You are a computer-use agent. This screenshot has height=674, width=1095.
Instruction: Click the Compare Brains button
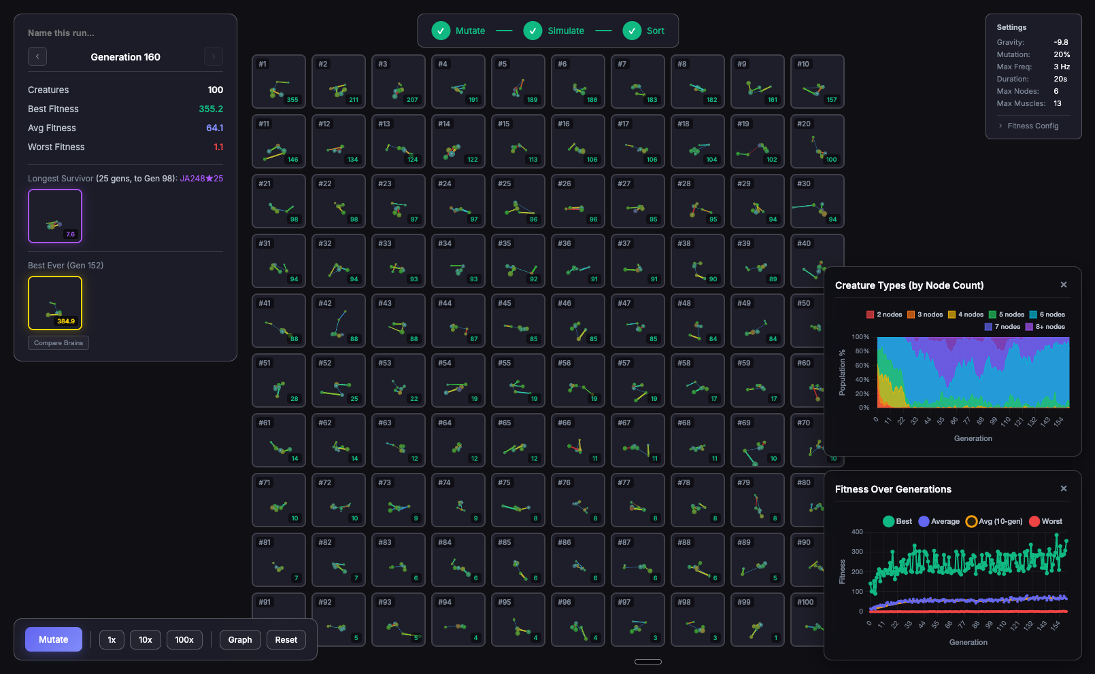(x=58, y=343)
